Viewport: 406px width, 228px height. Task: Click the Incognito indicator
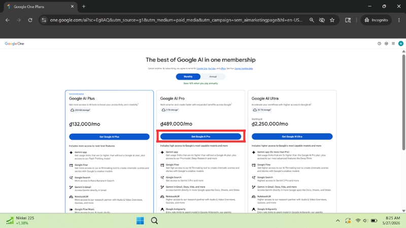click(x=376, y=20)
